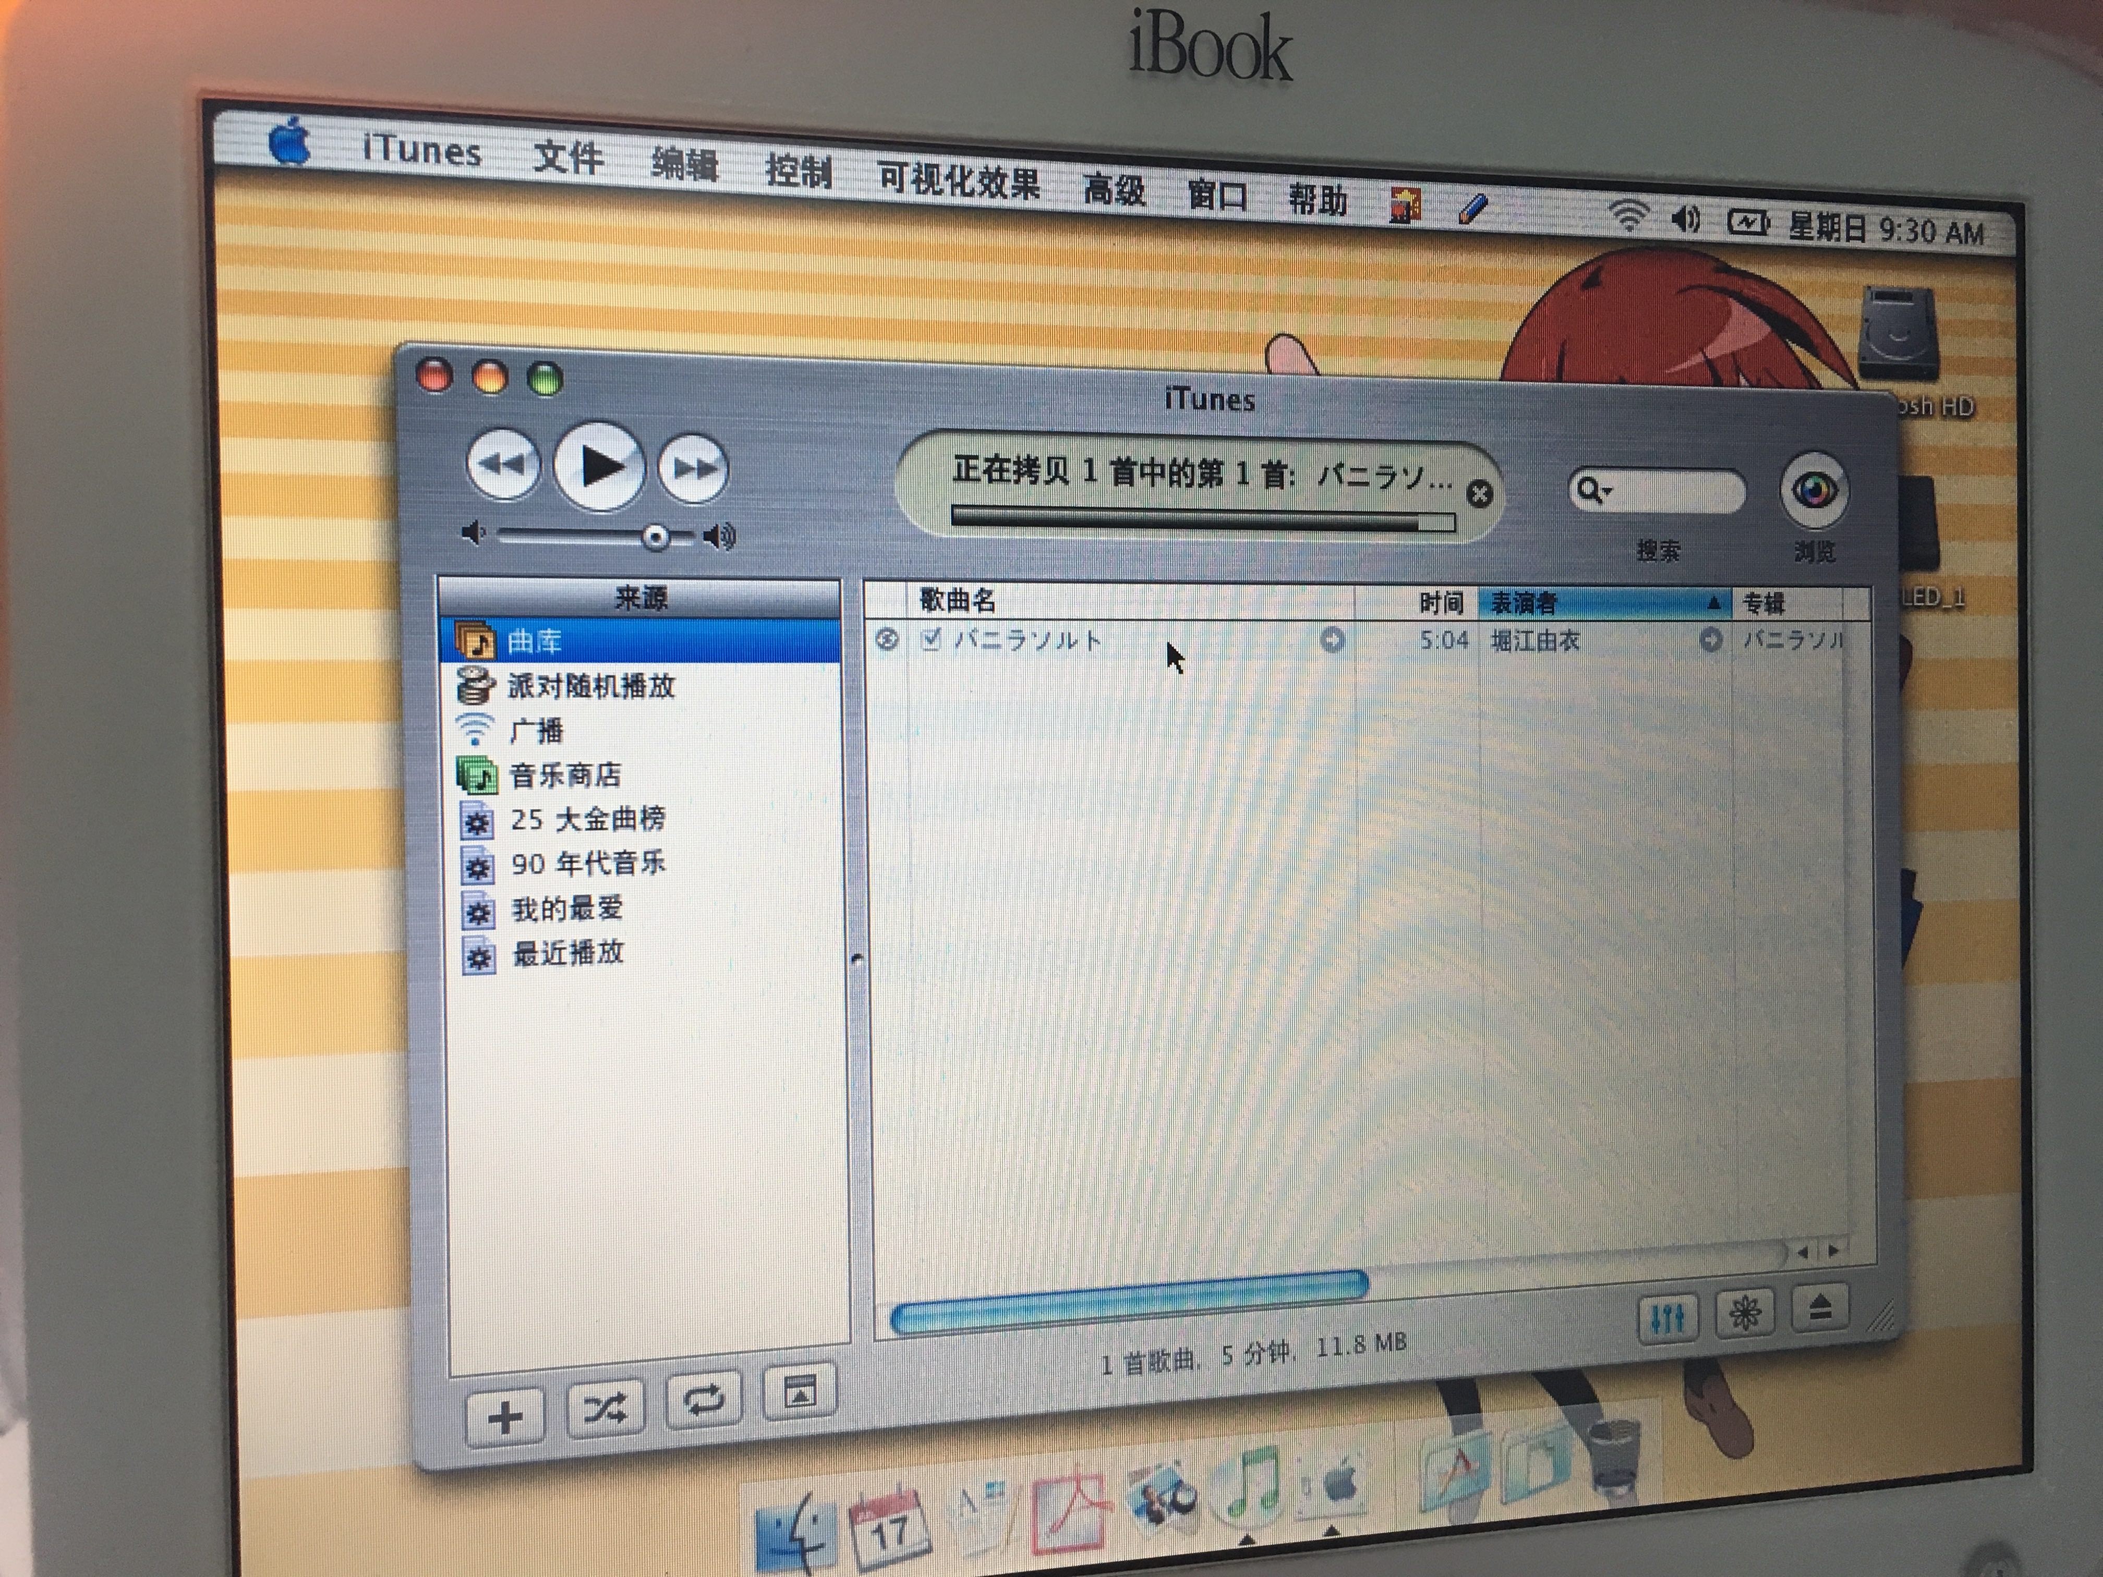Sort by 歌曲名 column header
Viewport: 2103px width, 1577px height.
pyautogui.click(x=1131, y=601)
